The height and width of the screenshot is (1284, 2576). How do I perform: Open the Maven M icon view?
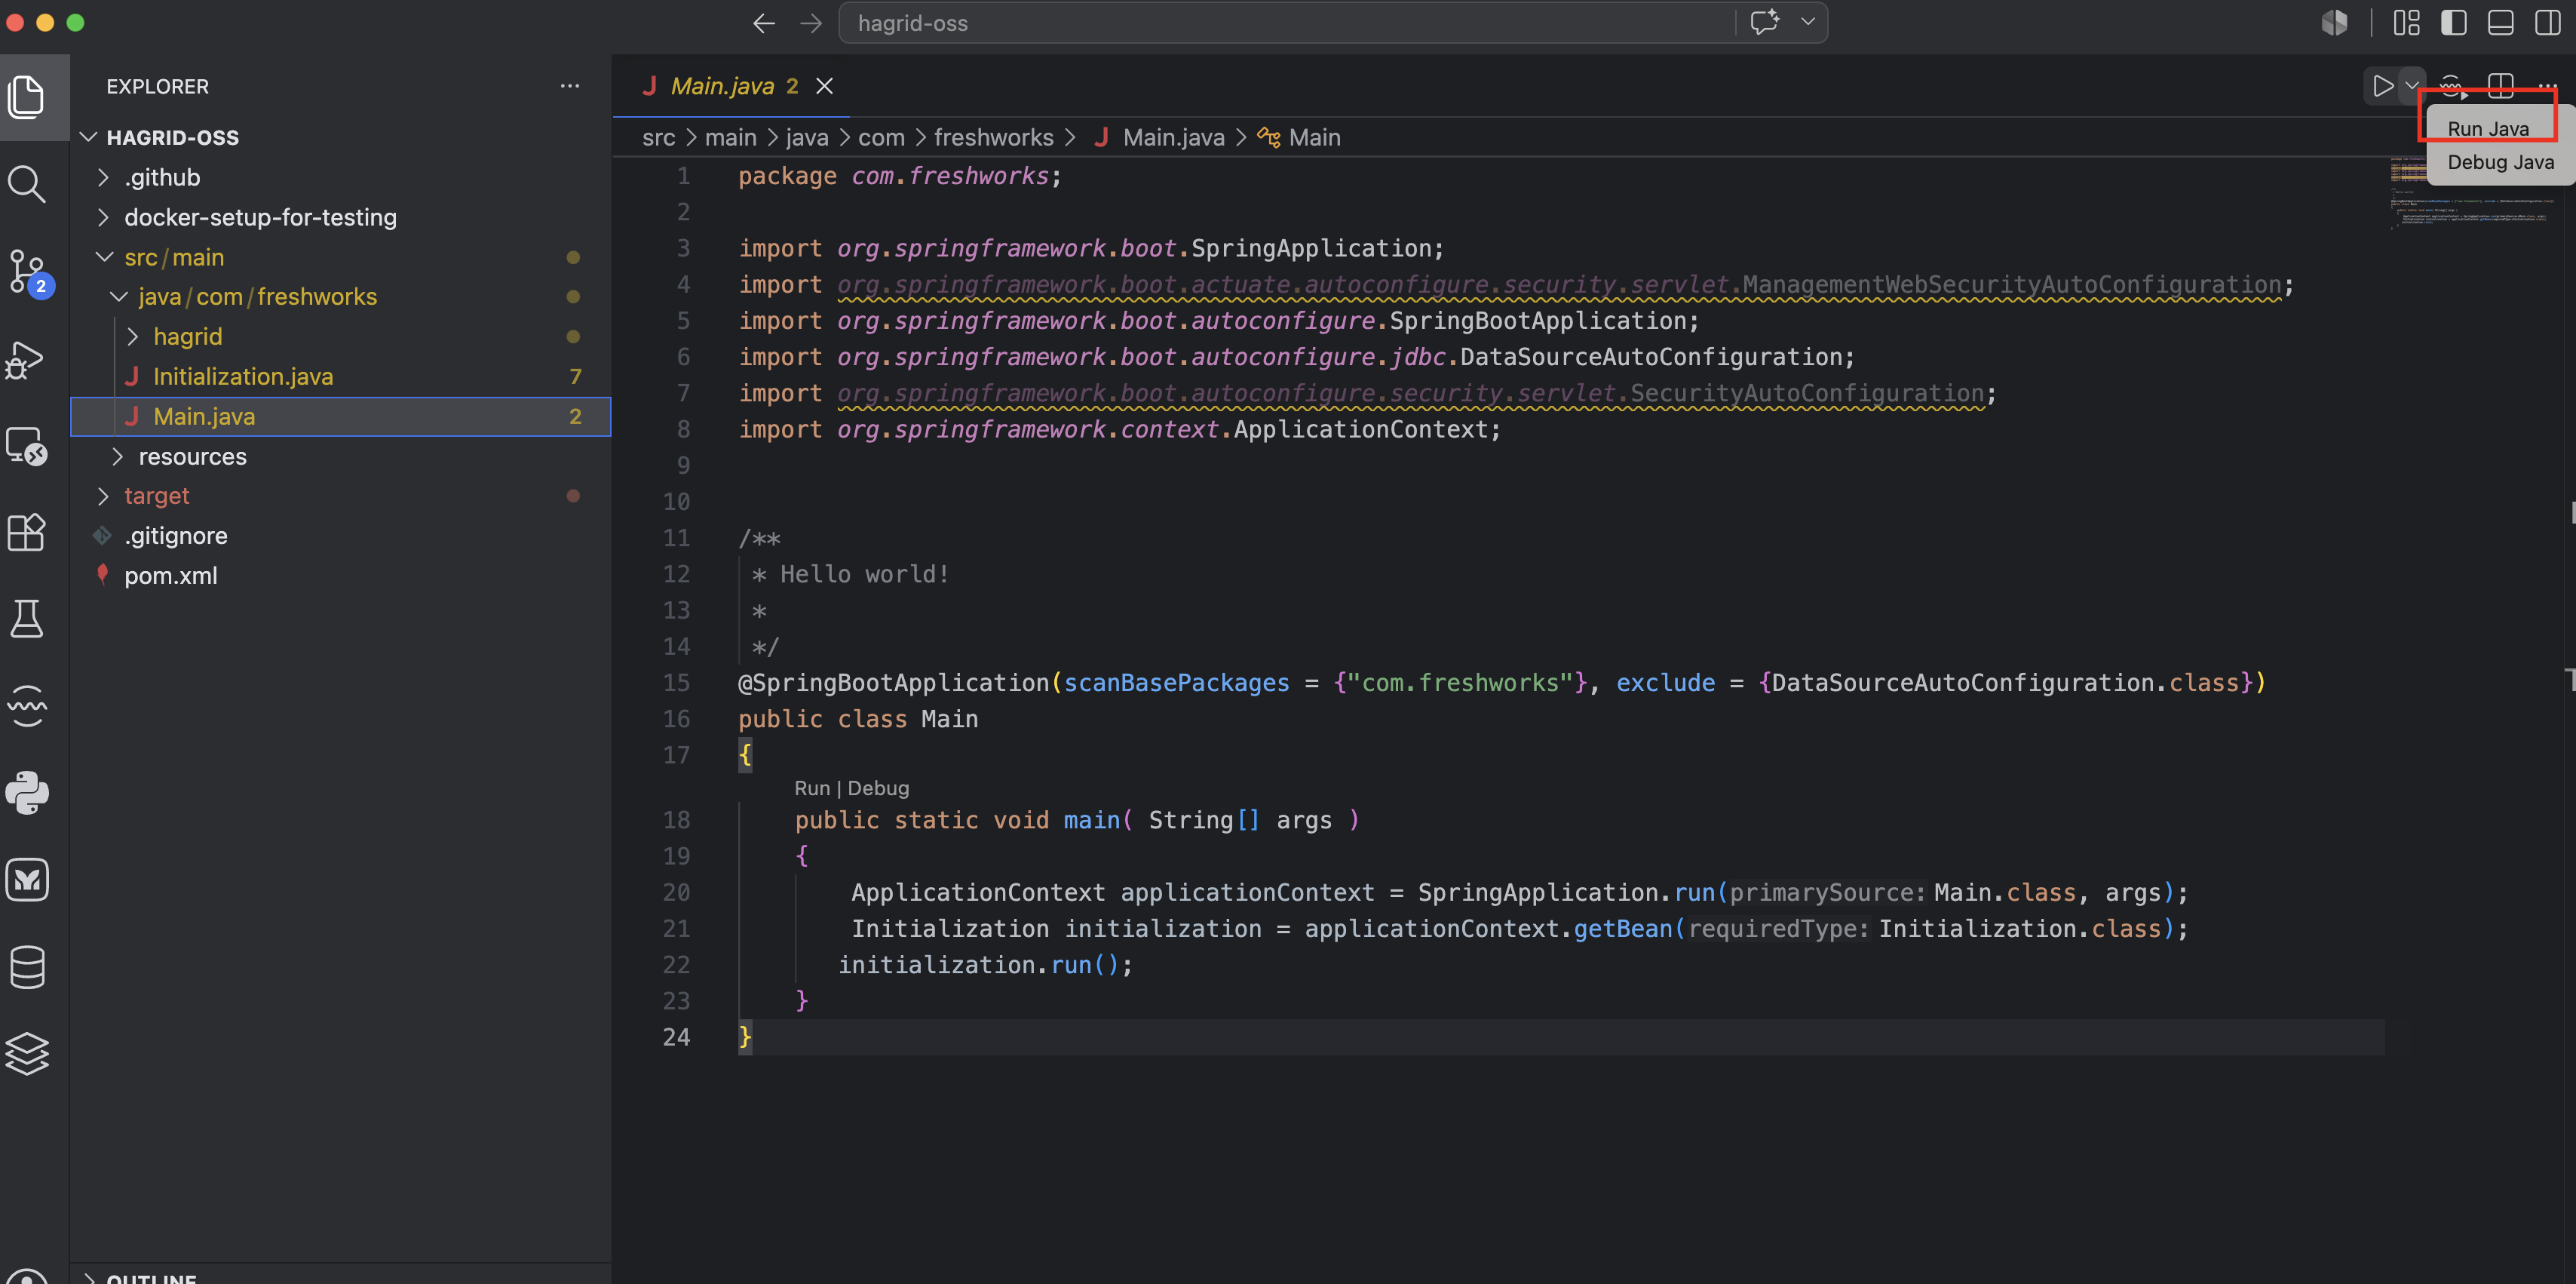(x=27, y=880)
